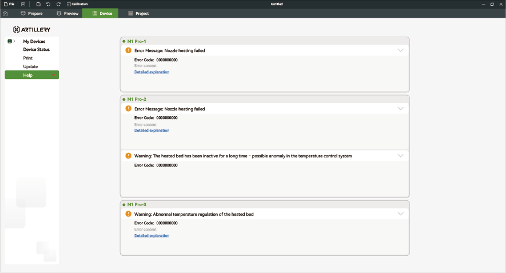Open the Project tab
The width and height of the screenshot is (506, 273).
138,13
